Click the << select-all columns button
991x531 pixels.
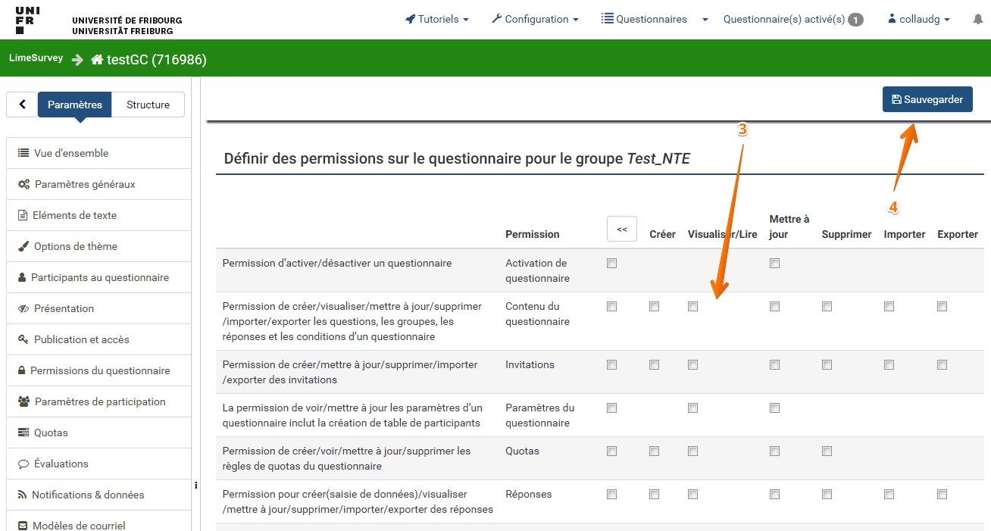[x=622, y=229]
